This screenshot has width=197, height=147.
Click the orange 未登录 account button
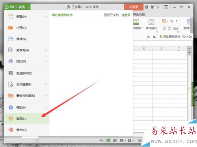pyautogui.click(x=134, y=7)
